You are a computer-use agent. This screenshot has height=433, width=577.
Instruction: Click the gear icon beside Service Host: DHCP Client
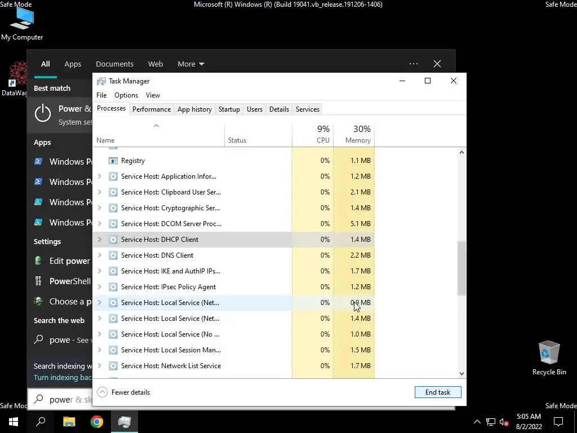[x=113, y=239]
